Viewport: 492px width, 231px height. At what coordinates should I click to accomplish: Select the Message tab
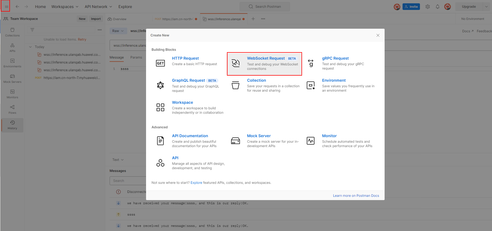pyautogui.click(x=117, y=57)
